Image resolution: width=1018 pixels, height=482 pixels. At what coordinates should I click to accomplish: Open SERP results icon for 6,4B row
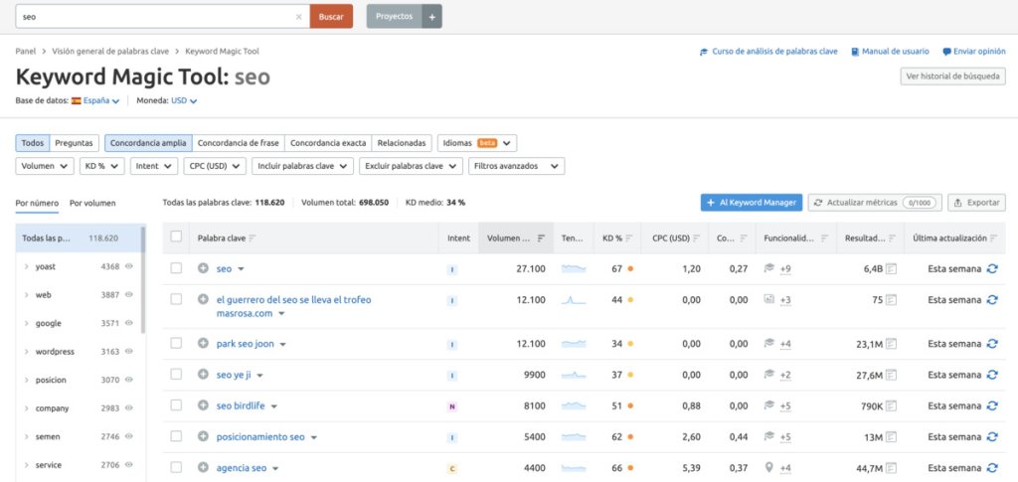click(892, 268)
